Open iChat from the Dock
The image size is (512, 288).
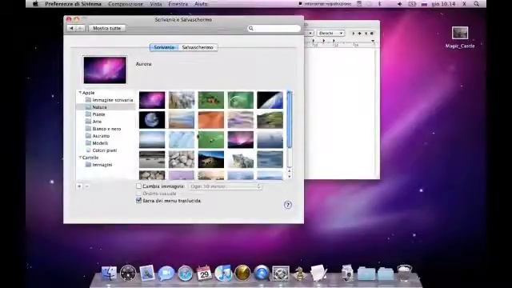point(166,273)
